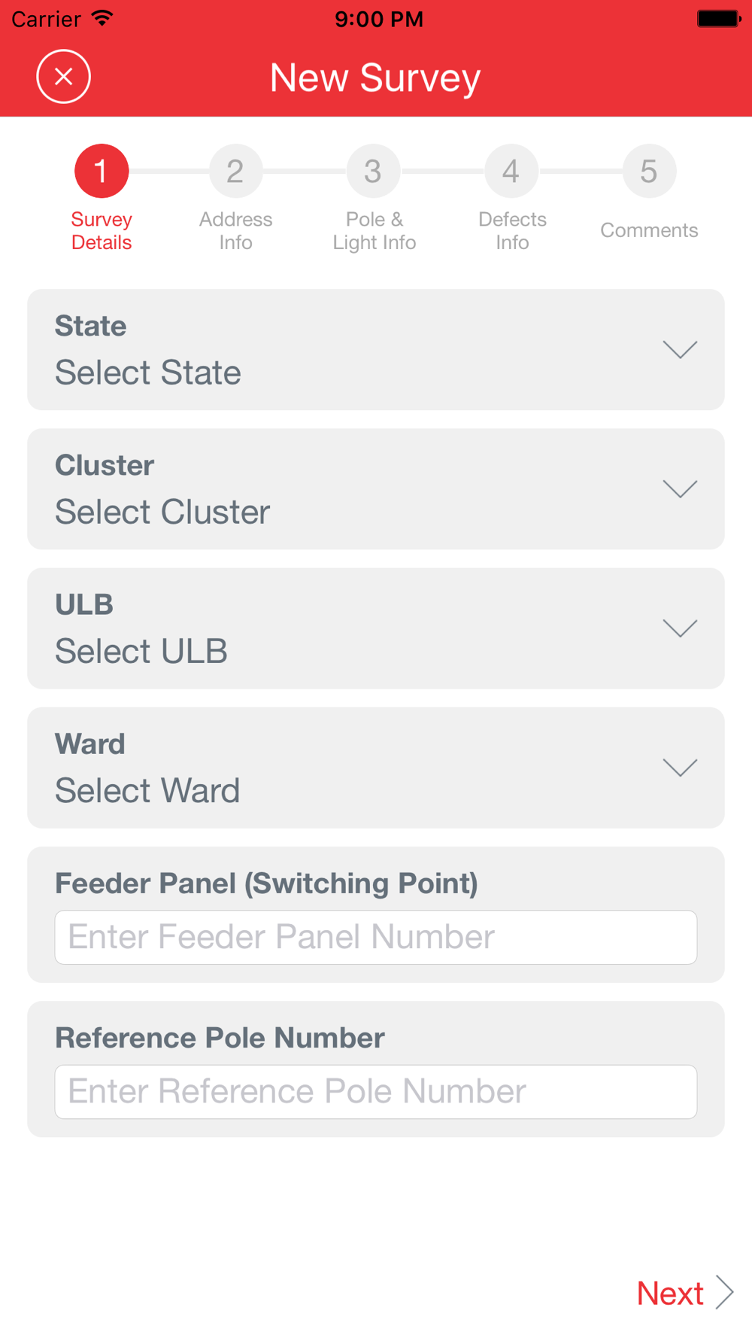Close the New Survey form
The image size is (752, 1338).
[x=64, y=77]
